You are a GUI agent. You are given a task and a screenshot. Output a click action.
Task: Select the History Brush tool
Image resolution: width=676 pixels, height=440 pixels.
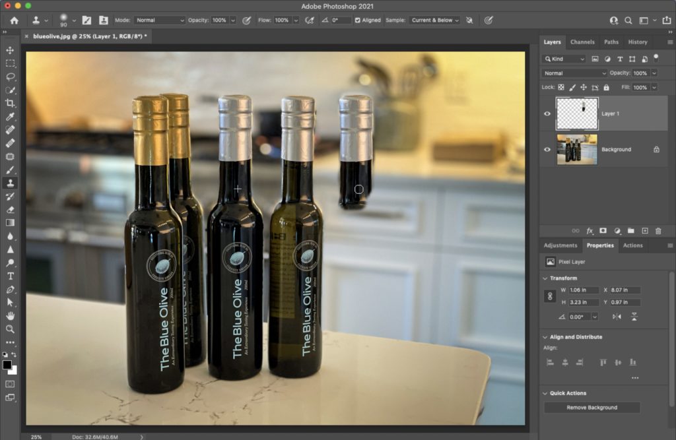pos(10,197)
